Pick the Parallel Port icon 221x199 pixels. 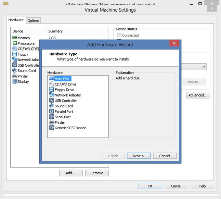click(x=52, y=111)
